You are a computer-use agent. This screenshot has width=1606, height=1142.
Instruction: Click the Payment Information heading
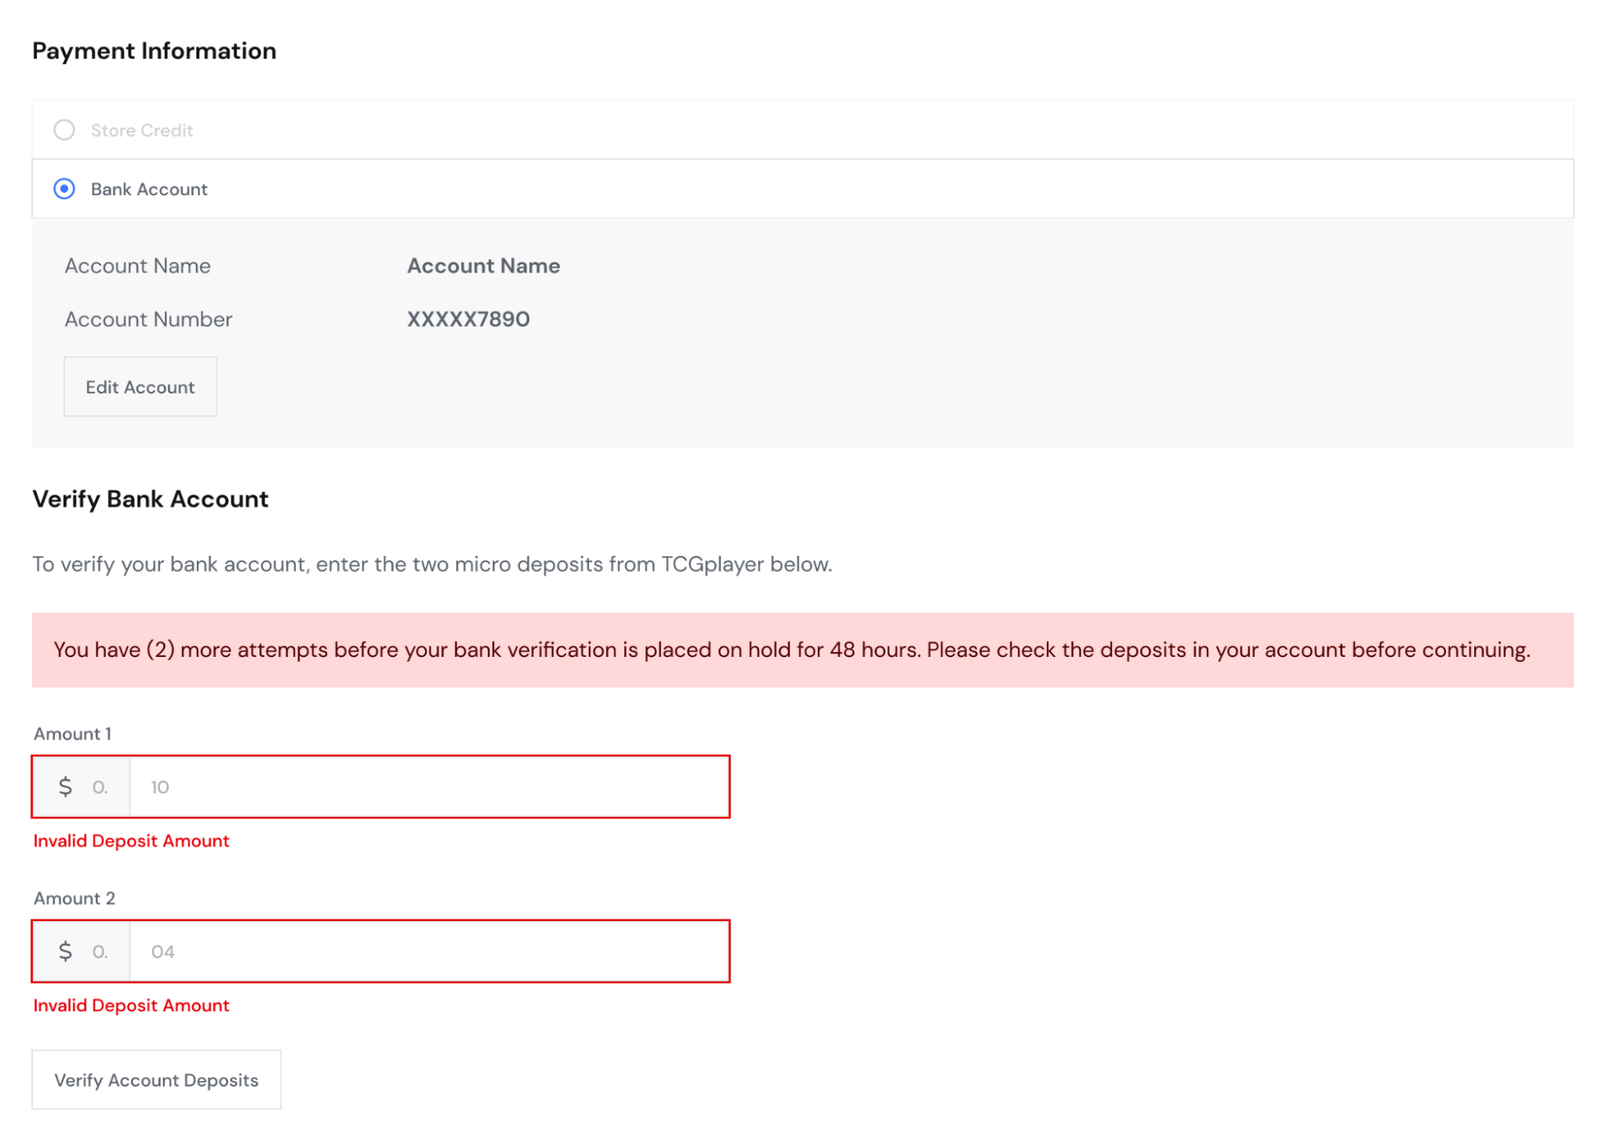pyautogui.click(x=154, y=51)
